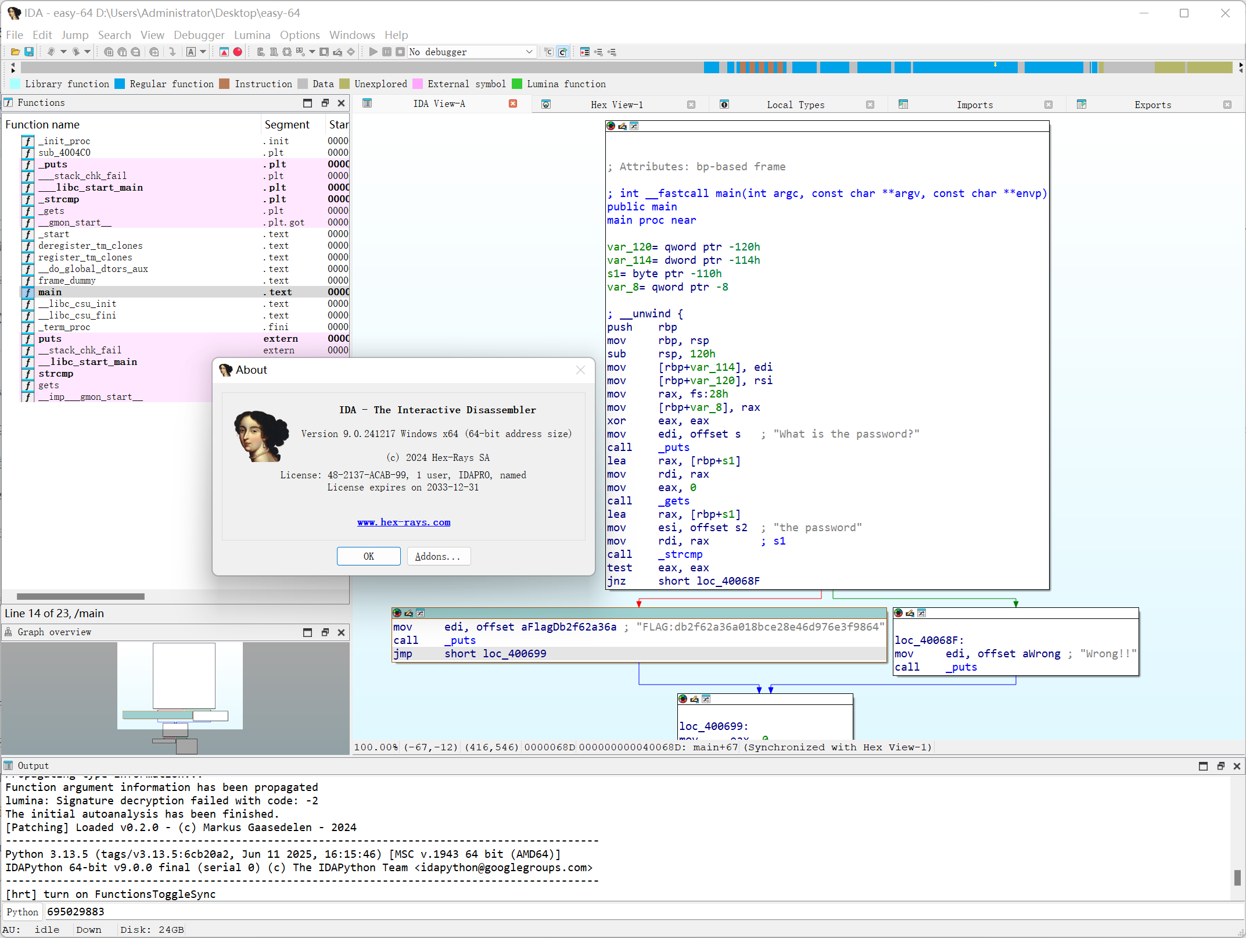The width and height of the screenshot is (1246, 938).
Task: Open the jump forward history dropdown arrow
Action: pos(87,52)
